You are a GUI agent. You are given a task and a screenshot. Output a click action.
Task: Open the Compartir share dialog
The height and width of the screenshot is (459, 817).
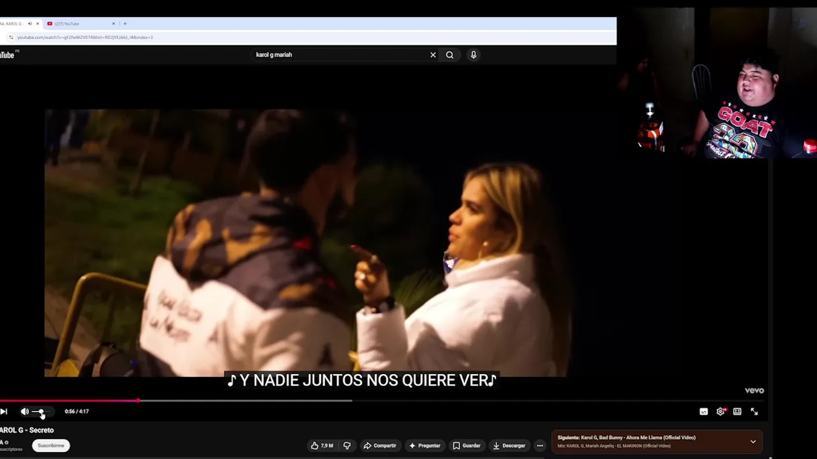[x=380, y=446]
